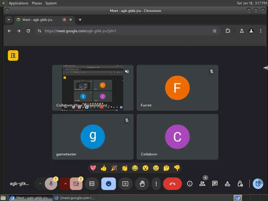The width and height of the screenshot is (268, 201).
Task: Open Chrome Labs flask icon
Action: coord(242,31)
